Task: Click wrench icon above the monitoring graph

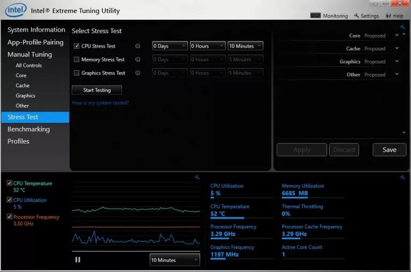Action: (197, 177)
